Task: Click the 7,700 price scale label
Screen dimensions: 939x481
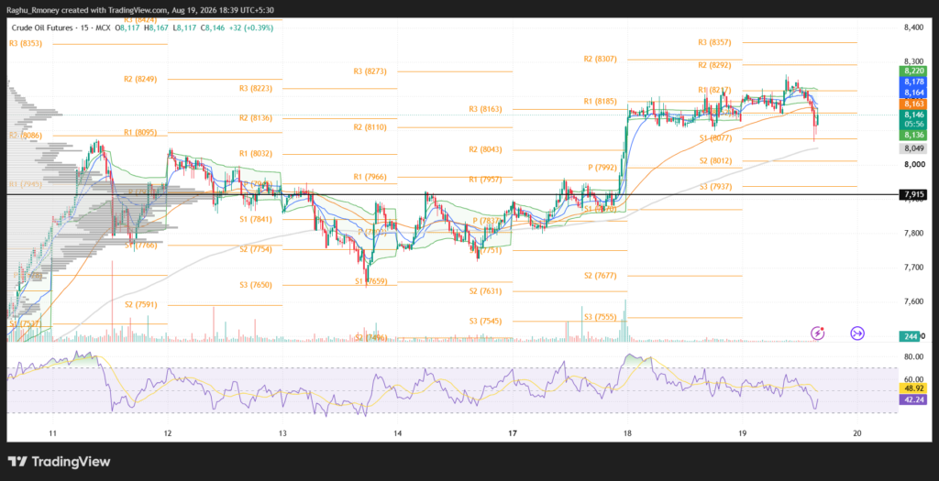Action: [913, 268]
